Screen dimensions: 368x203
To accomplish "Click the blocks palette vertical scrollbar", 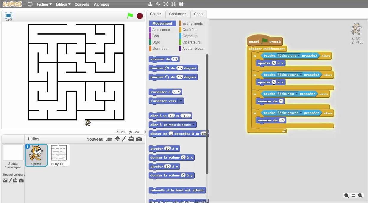I will 207,113.
